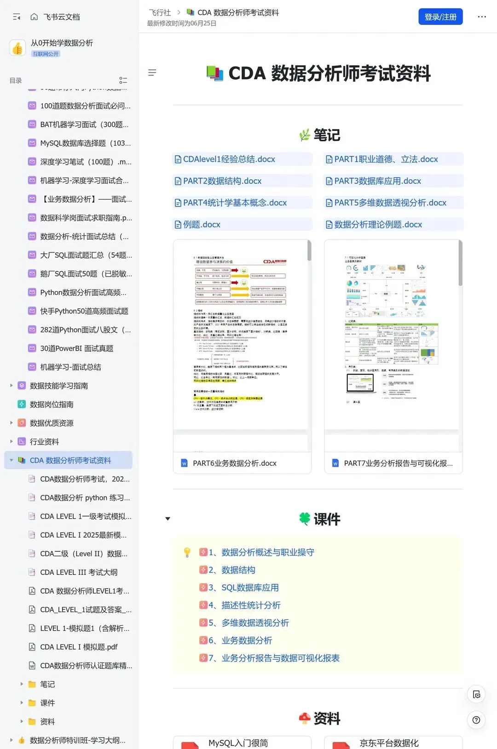Open the 飞书云文档 home icon
The image size is (497, 749).
point(34,17)
